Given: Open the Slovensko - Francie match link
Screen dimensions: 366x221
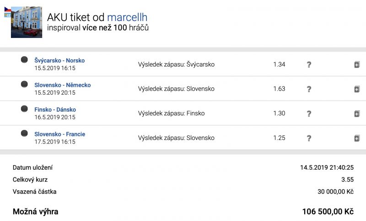Looking at the screenshot, I should coord(59,134).
